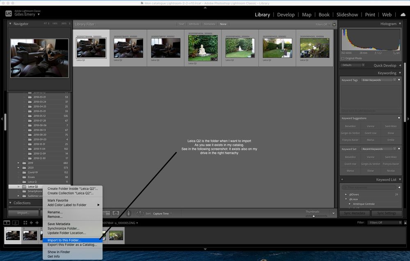Expand the @Divers keyword
410x261 pixels.
pos(346,195)
